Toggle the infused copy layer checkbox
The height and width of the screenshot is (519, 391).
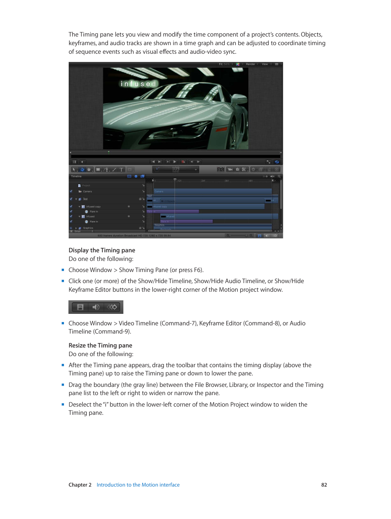(71, 206)
